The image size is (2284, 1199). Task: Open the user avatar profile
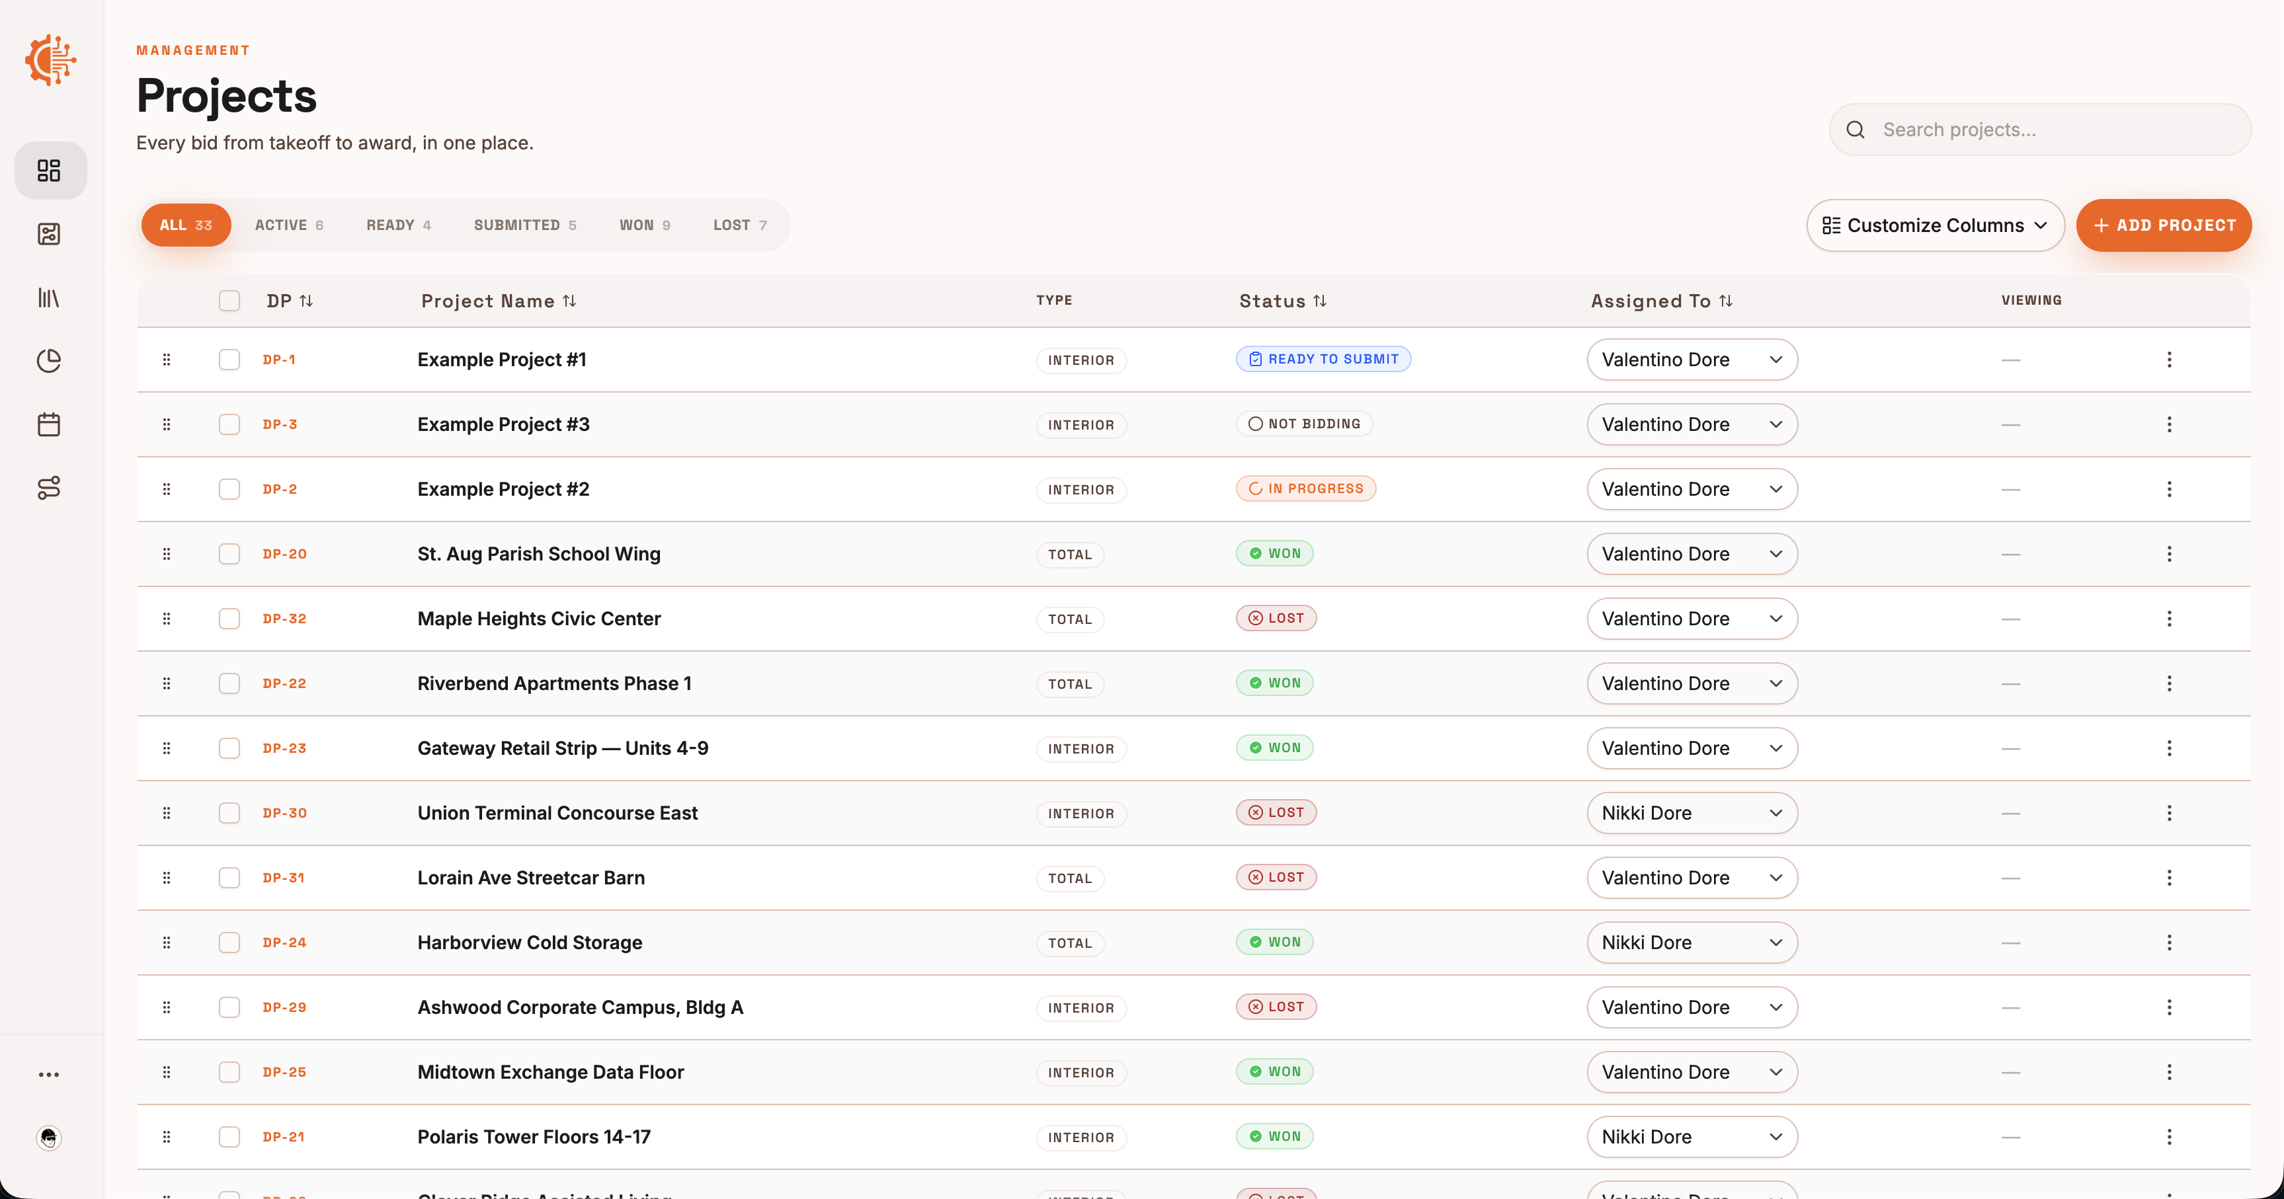click(x=50, y=1137)
